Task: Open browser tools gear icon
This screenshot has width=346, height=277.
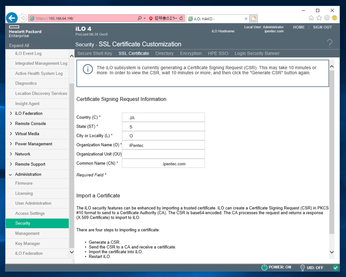Action: 327,18
